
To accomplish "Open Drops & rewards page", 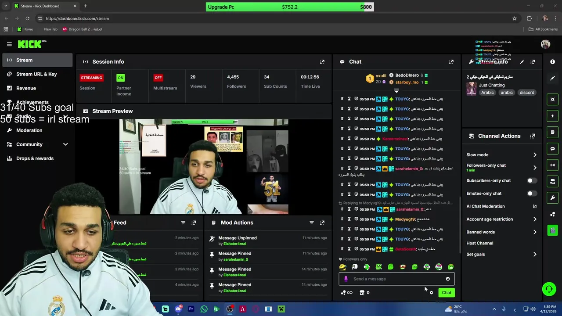I will point(37,158).
